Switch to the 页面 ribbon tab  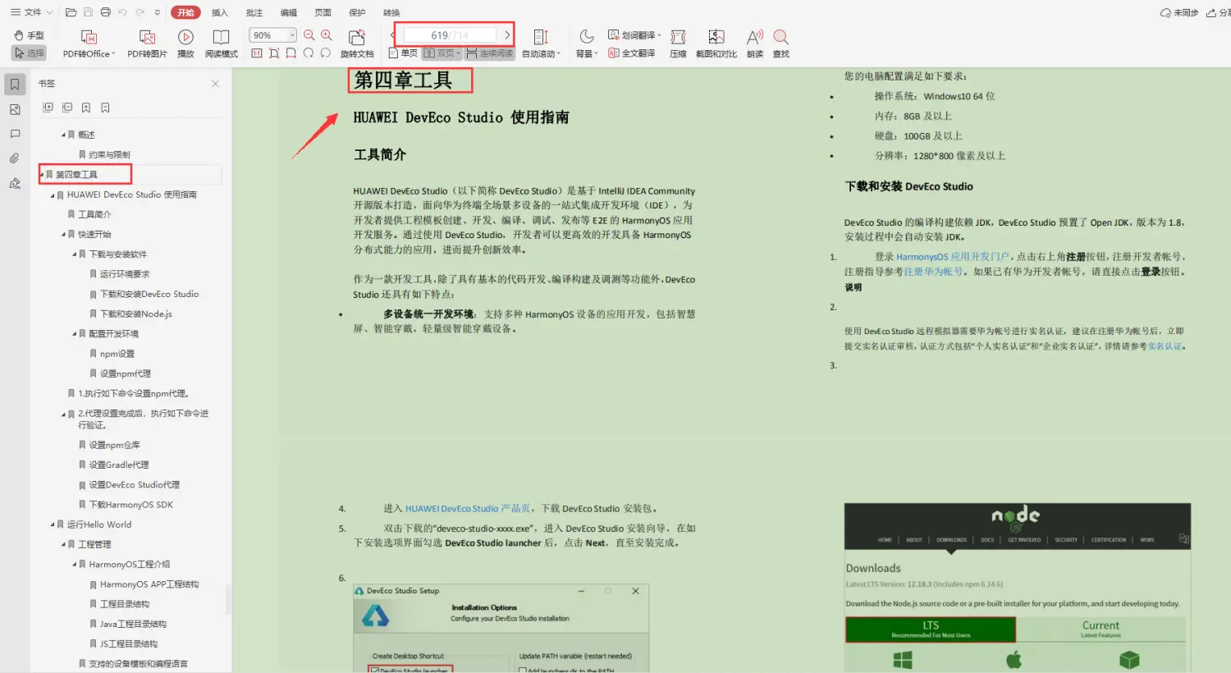click(323, 12)
